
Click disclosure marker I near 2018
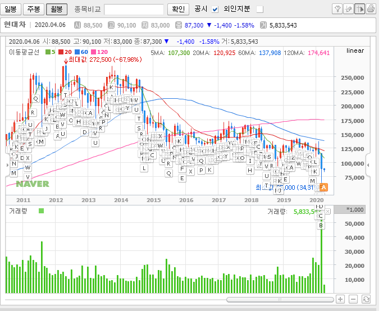click(250, 161)
